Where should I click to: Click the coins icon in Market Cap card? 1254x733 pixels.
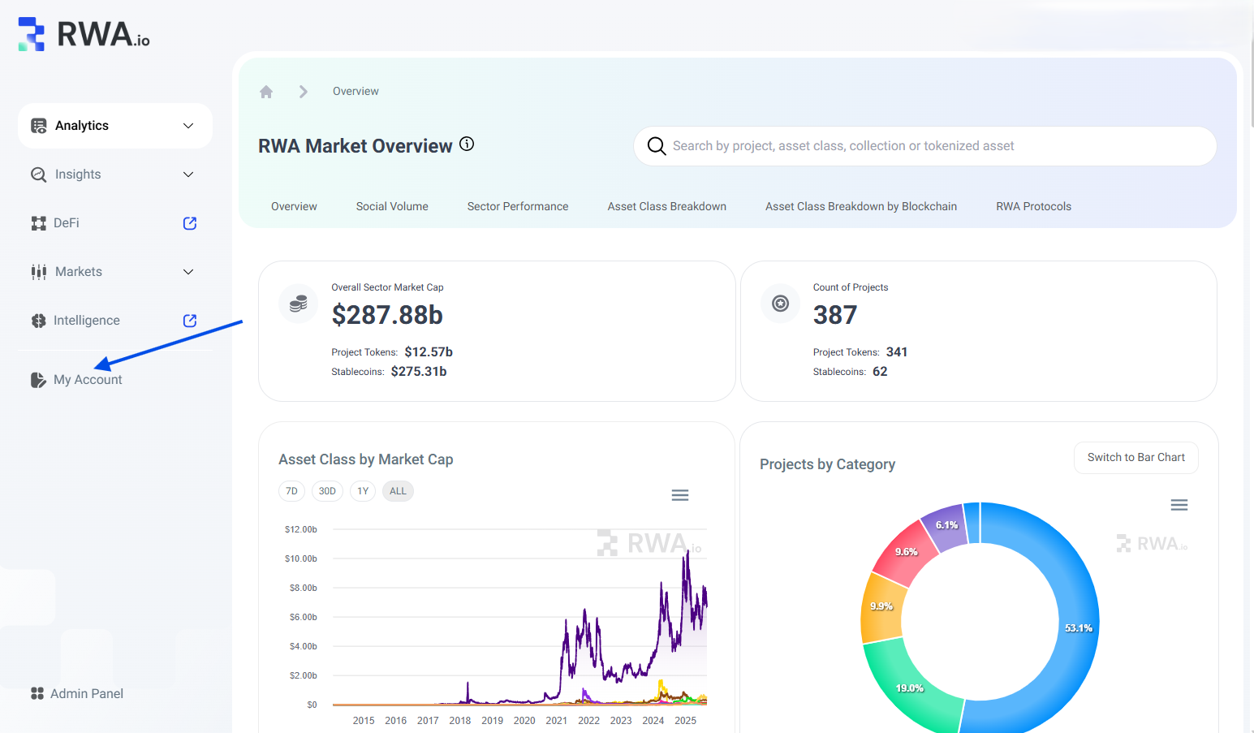tap(298, 304)
